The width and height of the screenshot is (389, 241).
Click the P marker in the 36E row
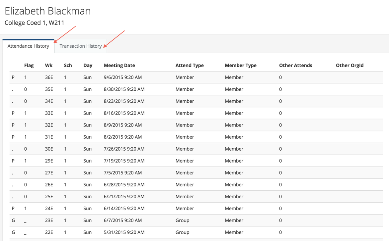pyautogui.click(x=13, y=77)
